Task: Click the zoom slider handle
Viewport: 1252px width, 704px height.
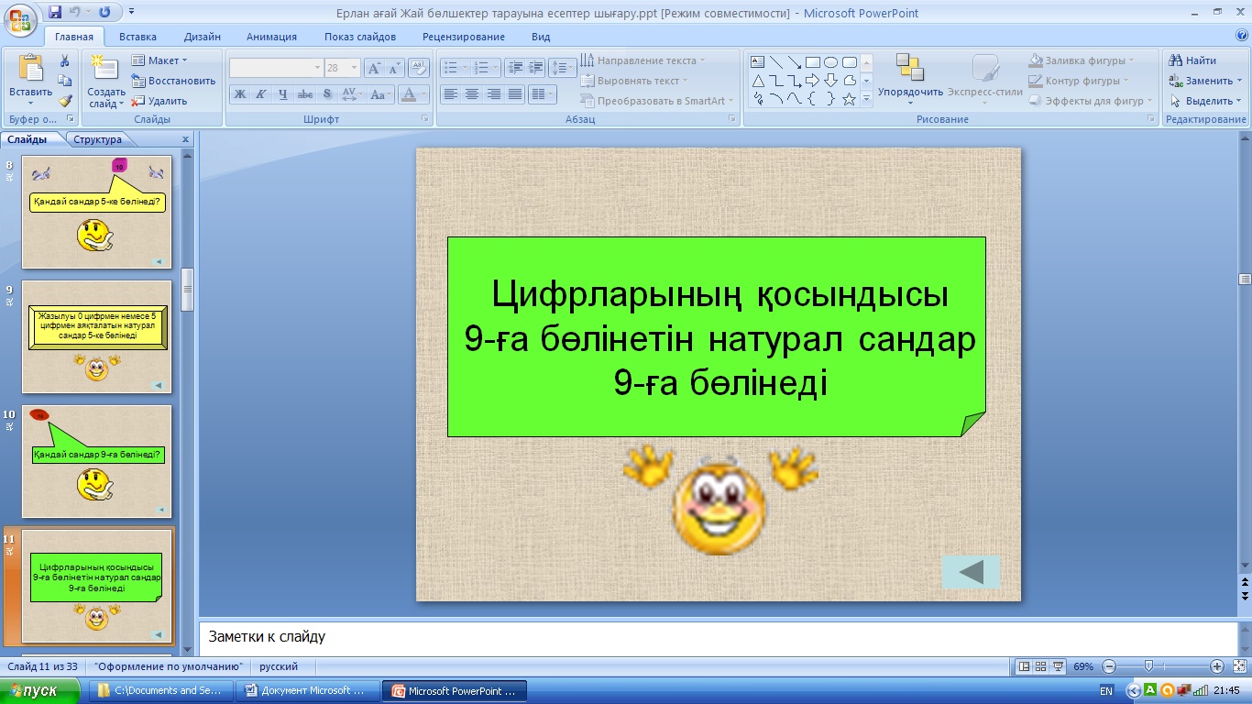Action: coord(1148,666)
